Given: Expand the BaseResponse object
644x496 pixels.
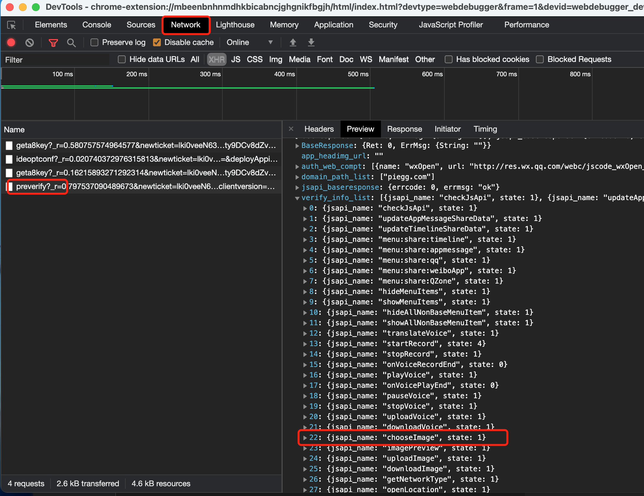Looking at the screenshot, I should pos(297,146).
